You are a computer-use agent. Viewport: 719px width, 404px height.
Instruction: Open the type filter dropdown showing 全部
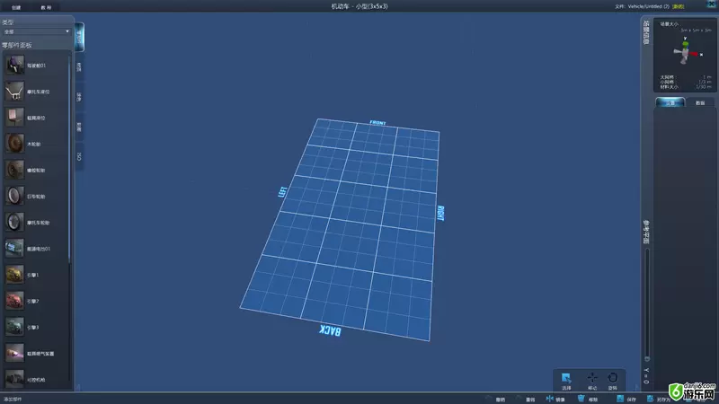coord(36,31)
